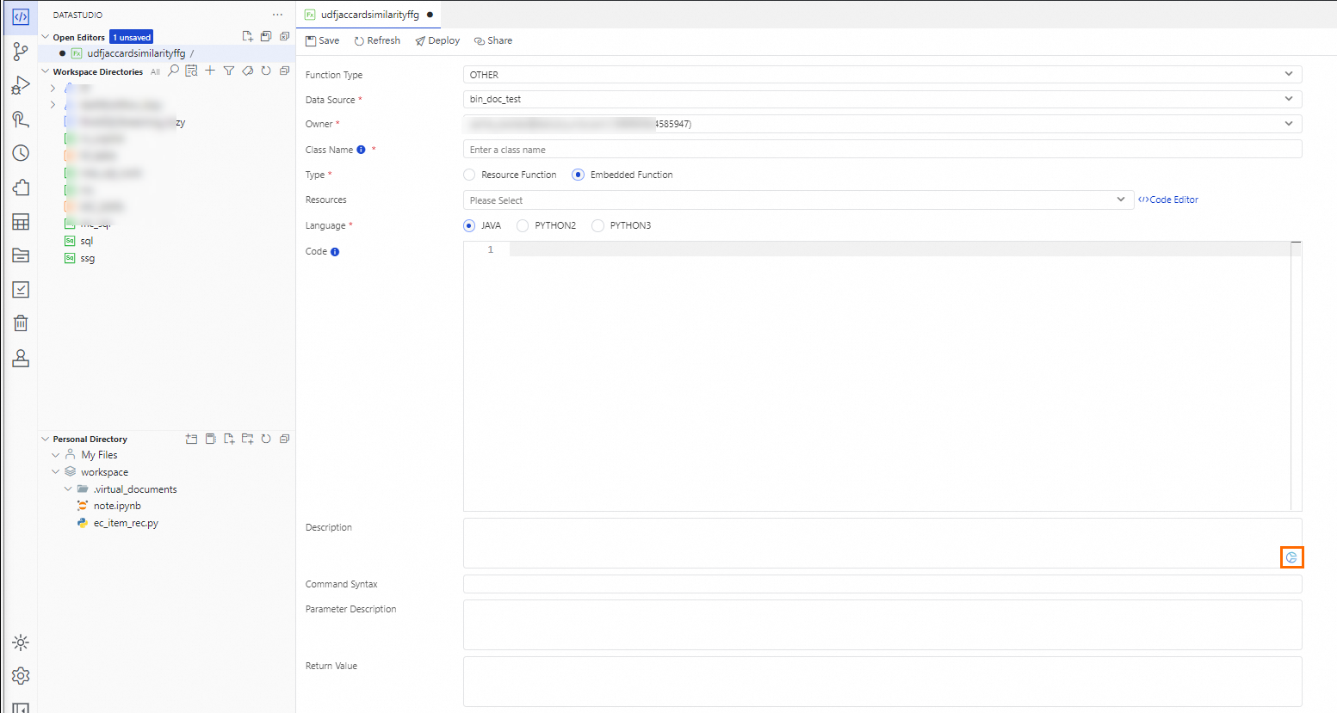
Task: Switch to the udfjaccardsimilarityffg editor tab
Action: point(369,15)
